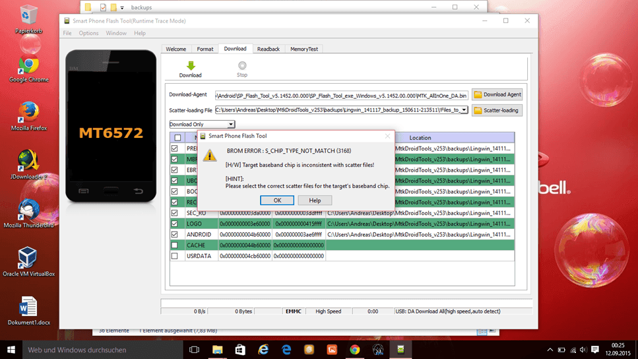This screenshot has width=638, height=359.
Task: Click the CACHE partition name cell
Action: point(201,245)
